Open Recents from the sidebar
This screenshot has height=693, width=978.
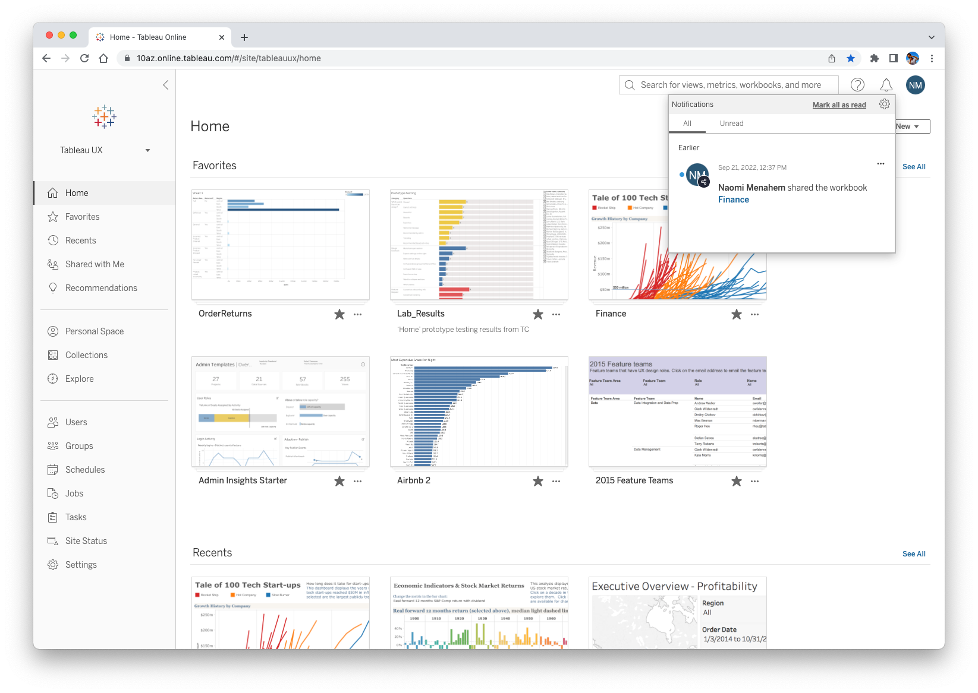point(105,241)
